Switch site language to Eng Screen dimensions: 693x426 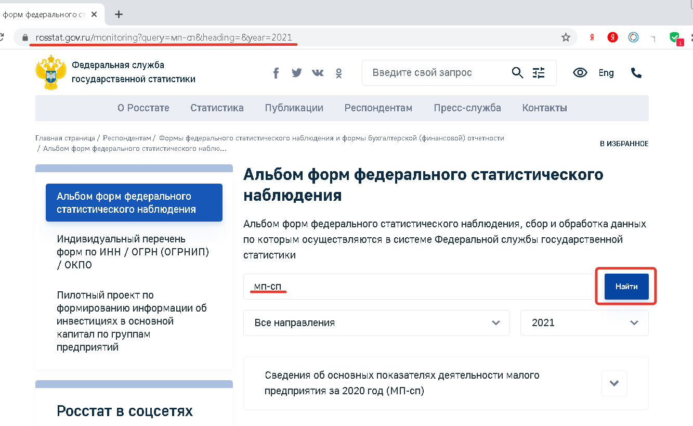(x=606, y=73)
